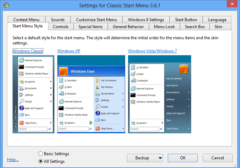
Task: Click Internet Explorer icon in Classic preview
Action: click(21, 60)
